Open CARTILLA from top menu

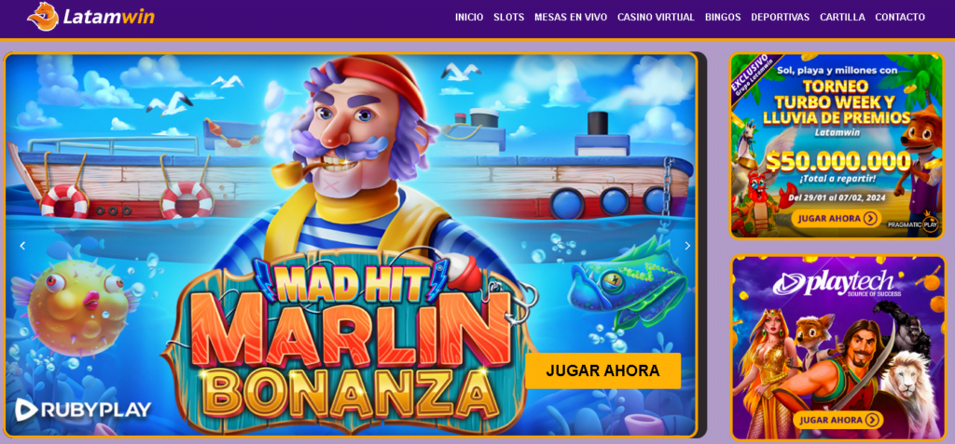[x=842, y=17]
